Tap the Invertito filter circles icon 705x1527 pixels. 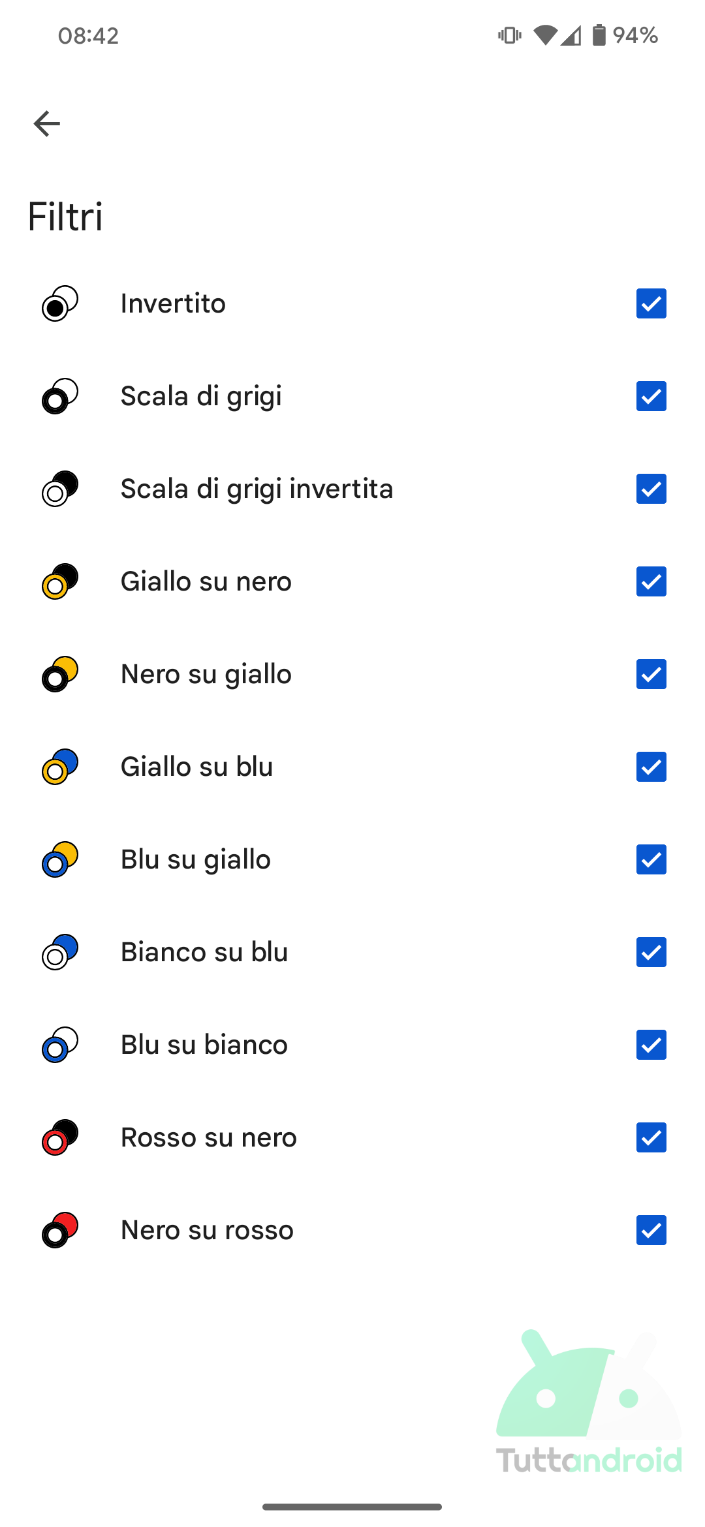[x=60, y=303]
